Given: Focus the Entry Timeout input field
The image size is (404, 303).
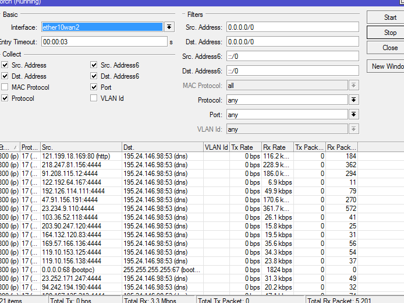Looking at the screenshot, I should click(x=103, y=42).
